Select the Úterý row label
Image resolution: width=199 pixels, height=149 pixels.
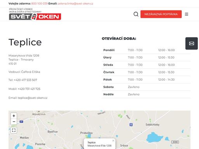tap(107, 57)
